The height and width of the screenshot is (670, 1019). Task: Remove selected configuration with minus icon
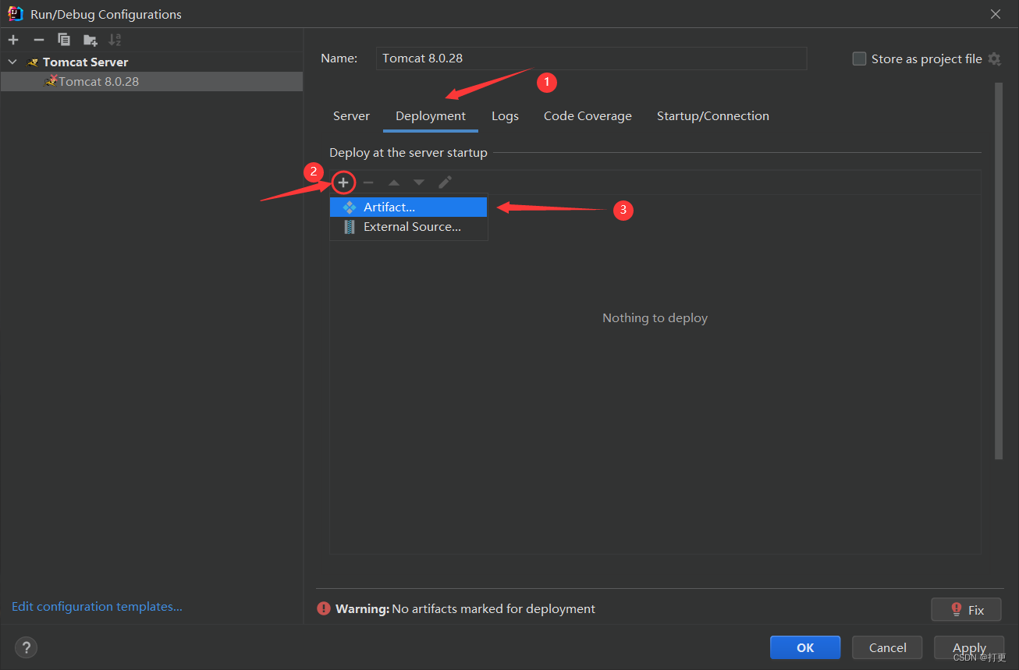pyautogui.click(x=38, y=40)
